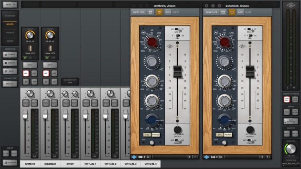Click the Remove modifier button

[10, 63]
